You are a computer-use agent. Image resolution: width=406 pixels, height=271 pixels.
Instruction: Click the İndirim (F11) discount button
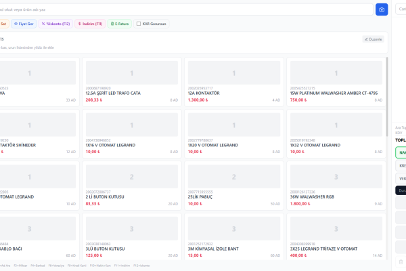click(x=90, y=23)
